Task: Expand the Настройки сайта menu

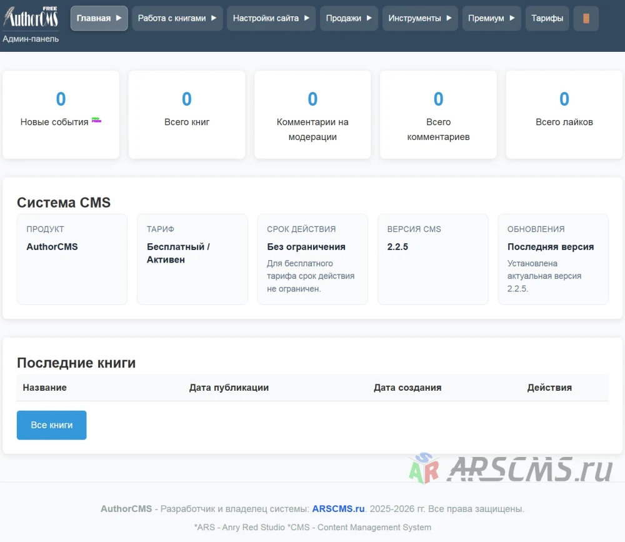Action: point(271,18)
